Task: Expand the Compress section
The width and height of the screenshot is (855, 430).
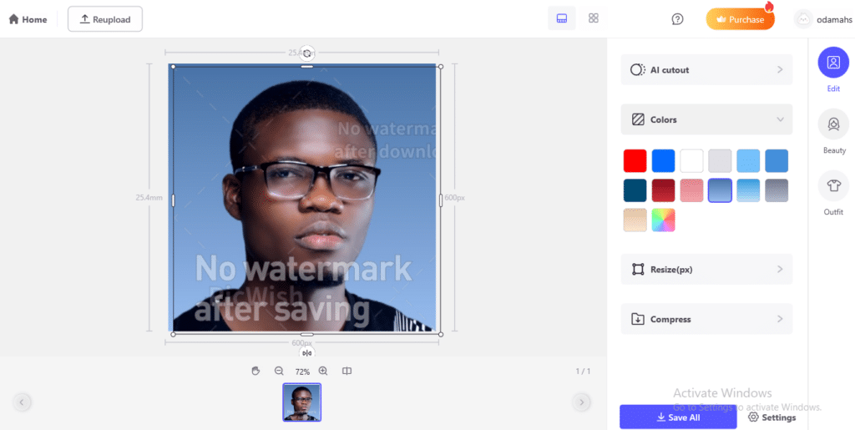Action: click(x=706, y=319)
